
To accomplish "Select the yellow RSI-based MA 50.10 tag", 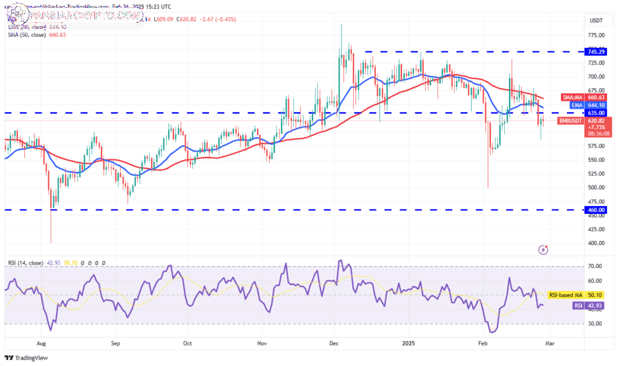I will coord(576,295).
